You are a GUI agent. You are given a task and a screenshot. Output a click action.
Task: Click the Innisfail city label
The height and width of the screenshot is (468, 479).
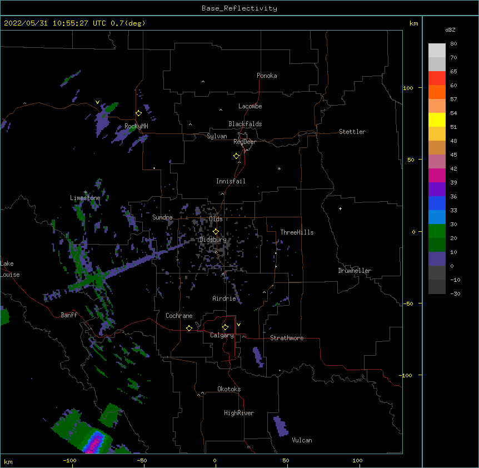click(231, 181)
